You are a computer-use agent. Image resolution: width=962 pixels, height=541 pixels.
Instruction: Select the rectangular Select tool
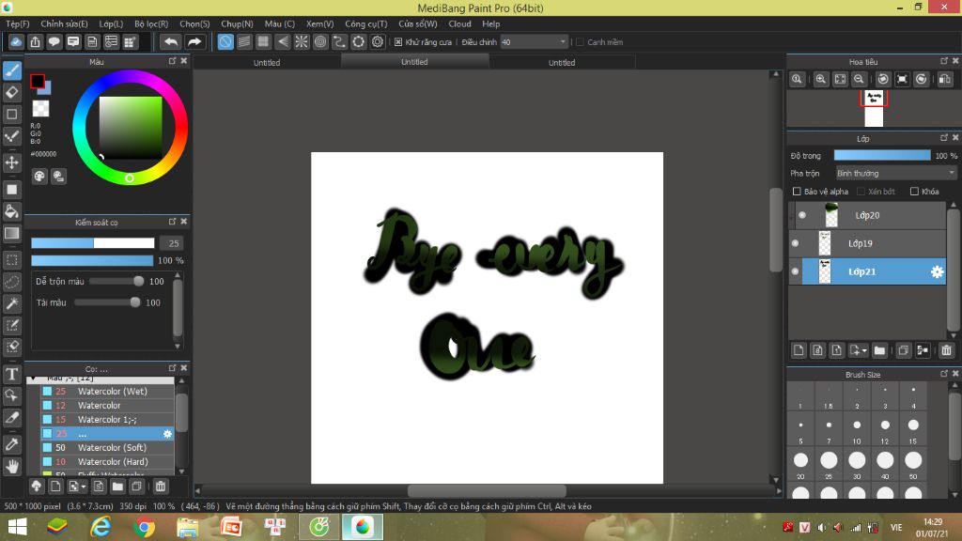12,260
